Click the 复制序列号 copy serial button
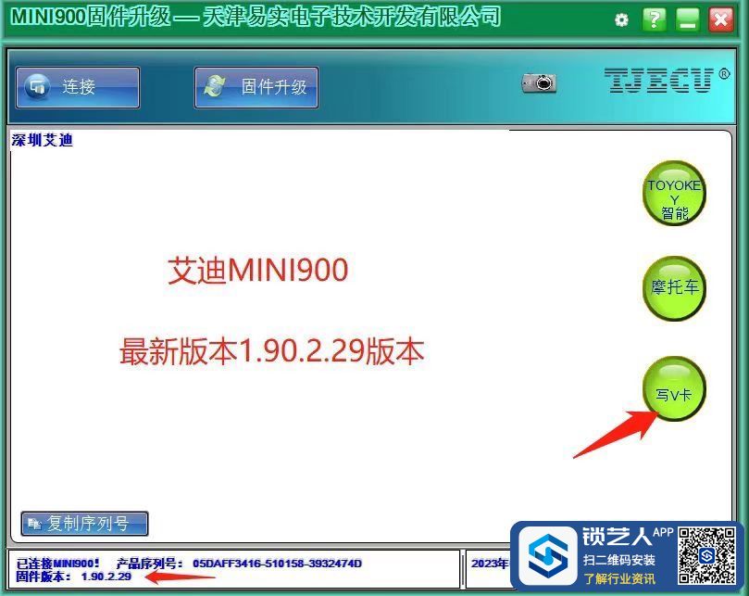This screenshot has width=749, height=596. tap(84, 524)
